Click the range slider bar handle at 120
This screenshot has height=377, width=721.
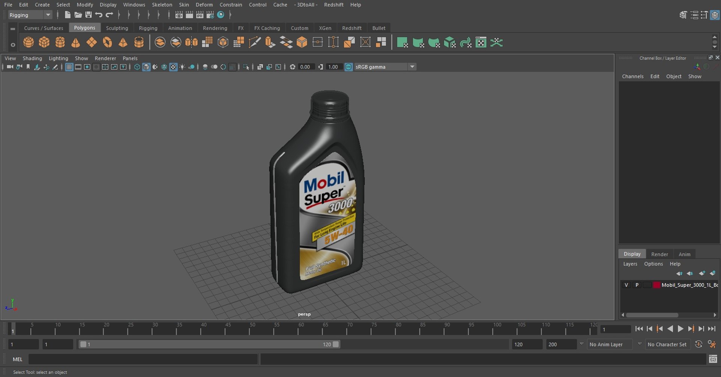[x=336, y=344]
